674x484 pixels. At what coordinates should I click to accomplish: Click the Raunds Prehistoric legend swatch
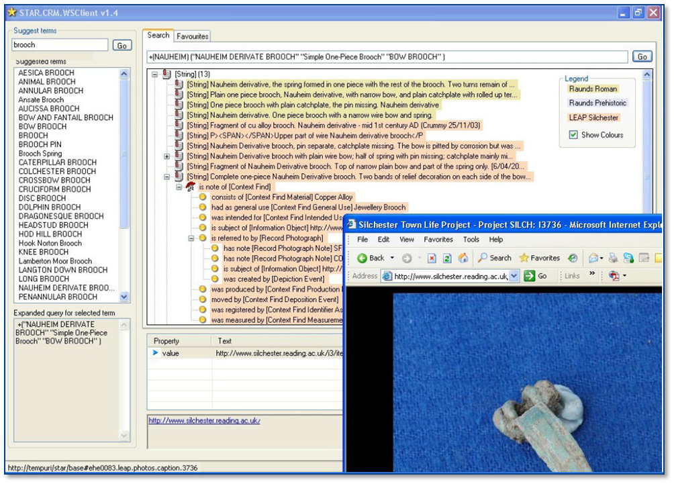click(597, 103)
